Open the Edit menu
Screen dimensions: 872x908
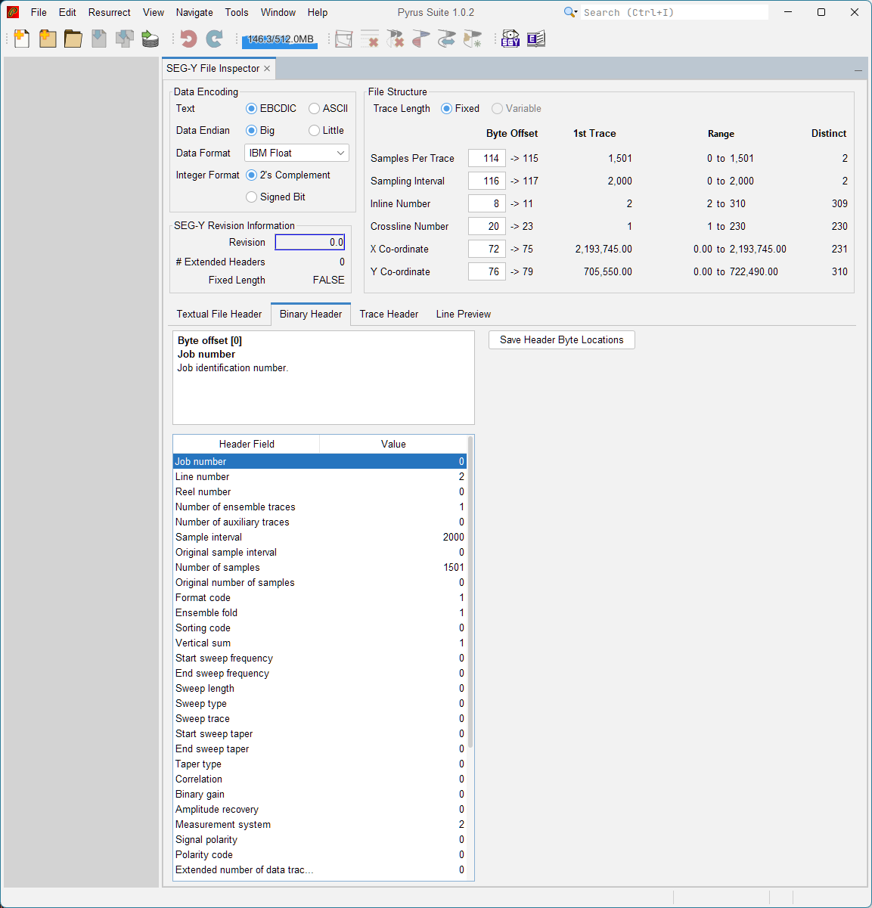(x=67, y=12)
